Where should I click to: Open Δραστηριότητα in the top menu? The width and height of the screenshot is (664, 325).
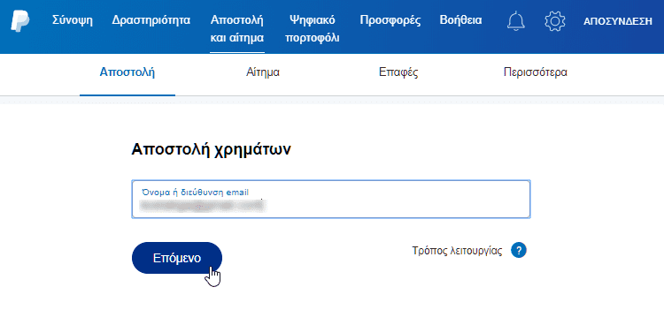point(151,20)
